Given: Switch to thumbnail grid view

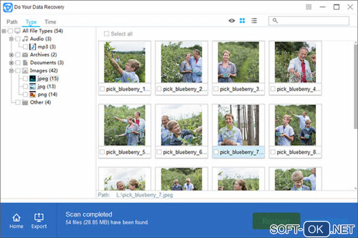Looking at the screenshot, I should [242, 21].
